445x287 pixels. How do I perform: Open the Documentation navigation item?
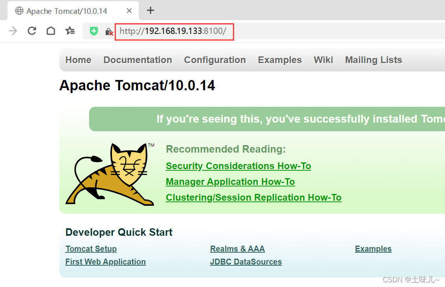click(x=138, y=60)
